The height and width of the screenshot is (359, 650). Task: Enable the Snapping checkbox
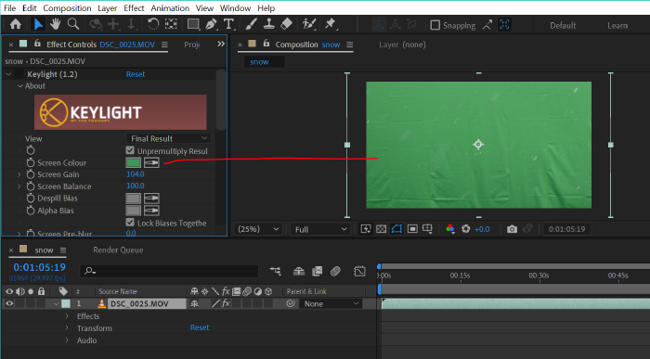click(435, 25)
